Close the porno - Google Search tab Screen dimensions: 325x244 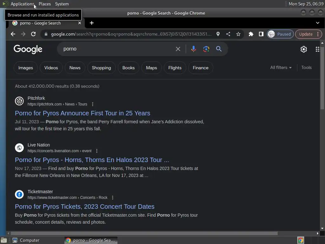pos(80,23)
